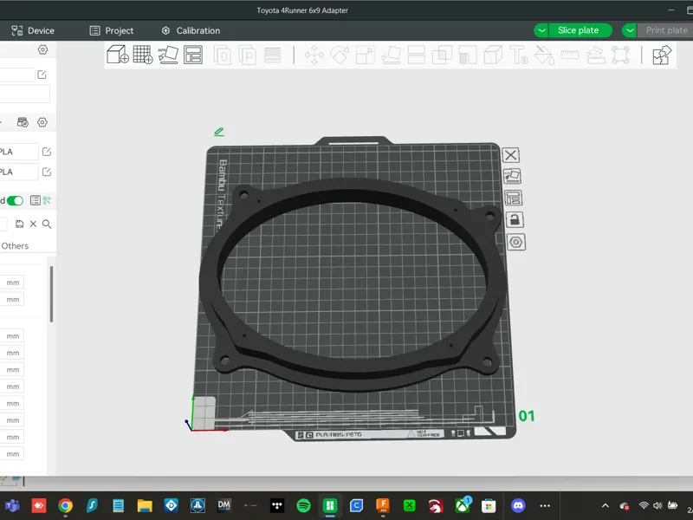693x520 pixels.
Task: Run Auto orient from the top toolbar
Action: [x=168, y=55]
